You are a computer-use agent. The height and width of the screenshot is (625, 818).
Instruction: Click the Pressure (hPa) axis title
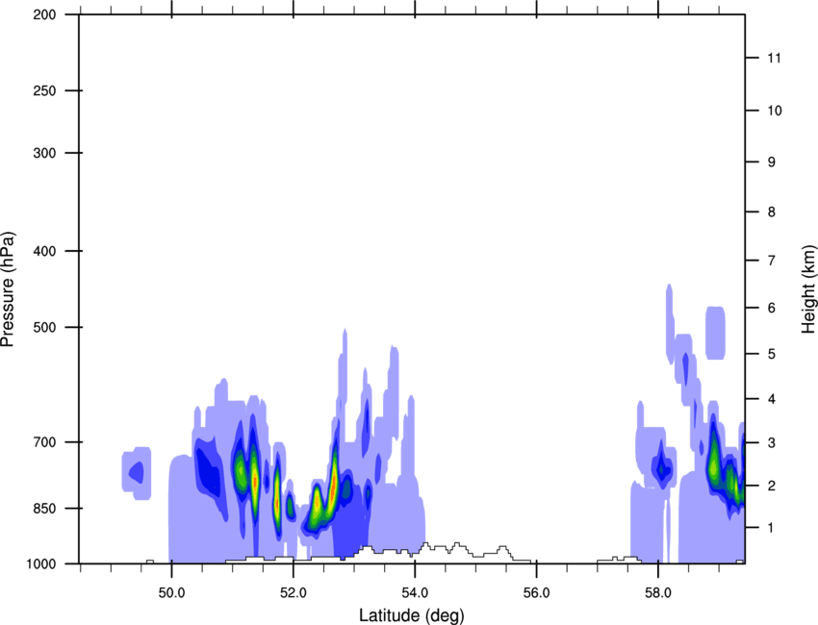coord(8,288)
